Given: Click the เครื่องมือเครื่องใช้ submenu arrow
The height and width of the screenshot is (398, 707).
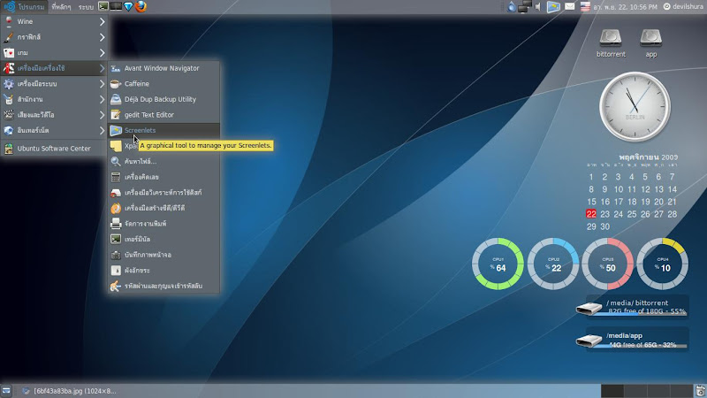Looking at the screenshot, I should click(102, 68).
